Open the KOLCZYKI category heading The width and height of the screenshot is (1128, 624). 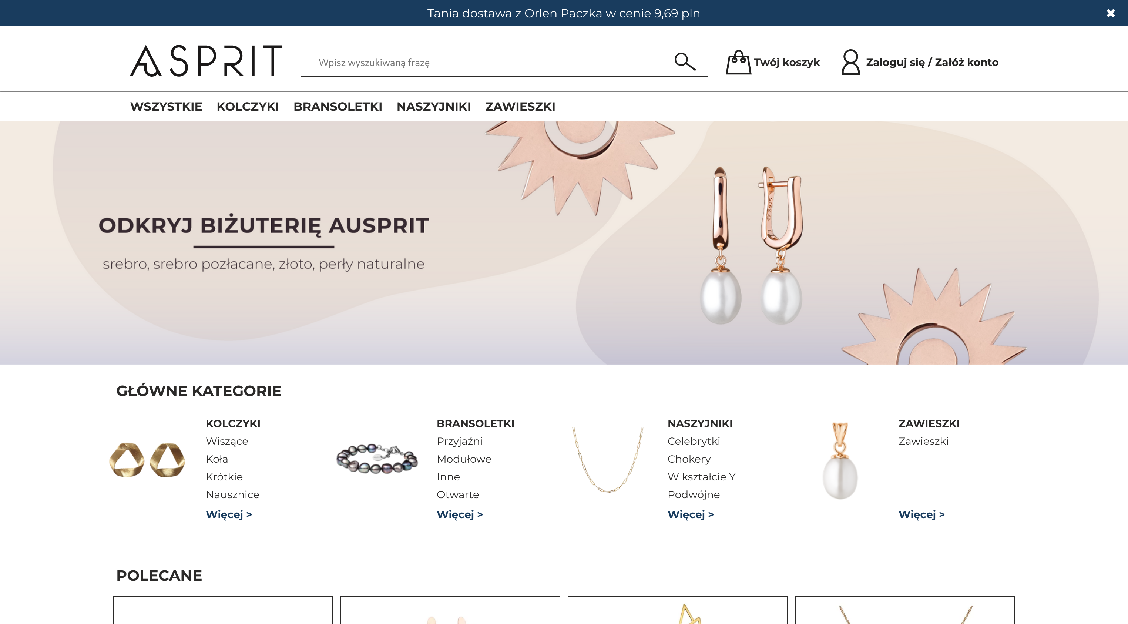(x=233, y=423)
